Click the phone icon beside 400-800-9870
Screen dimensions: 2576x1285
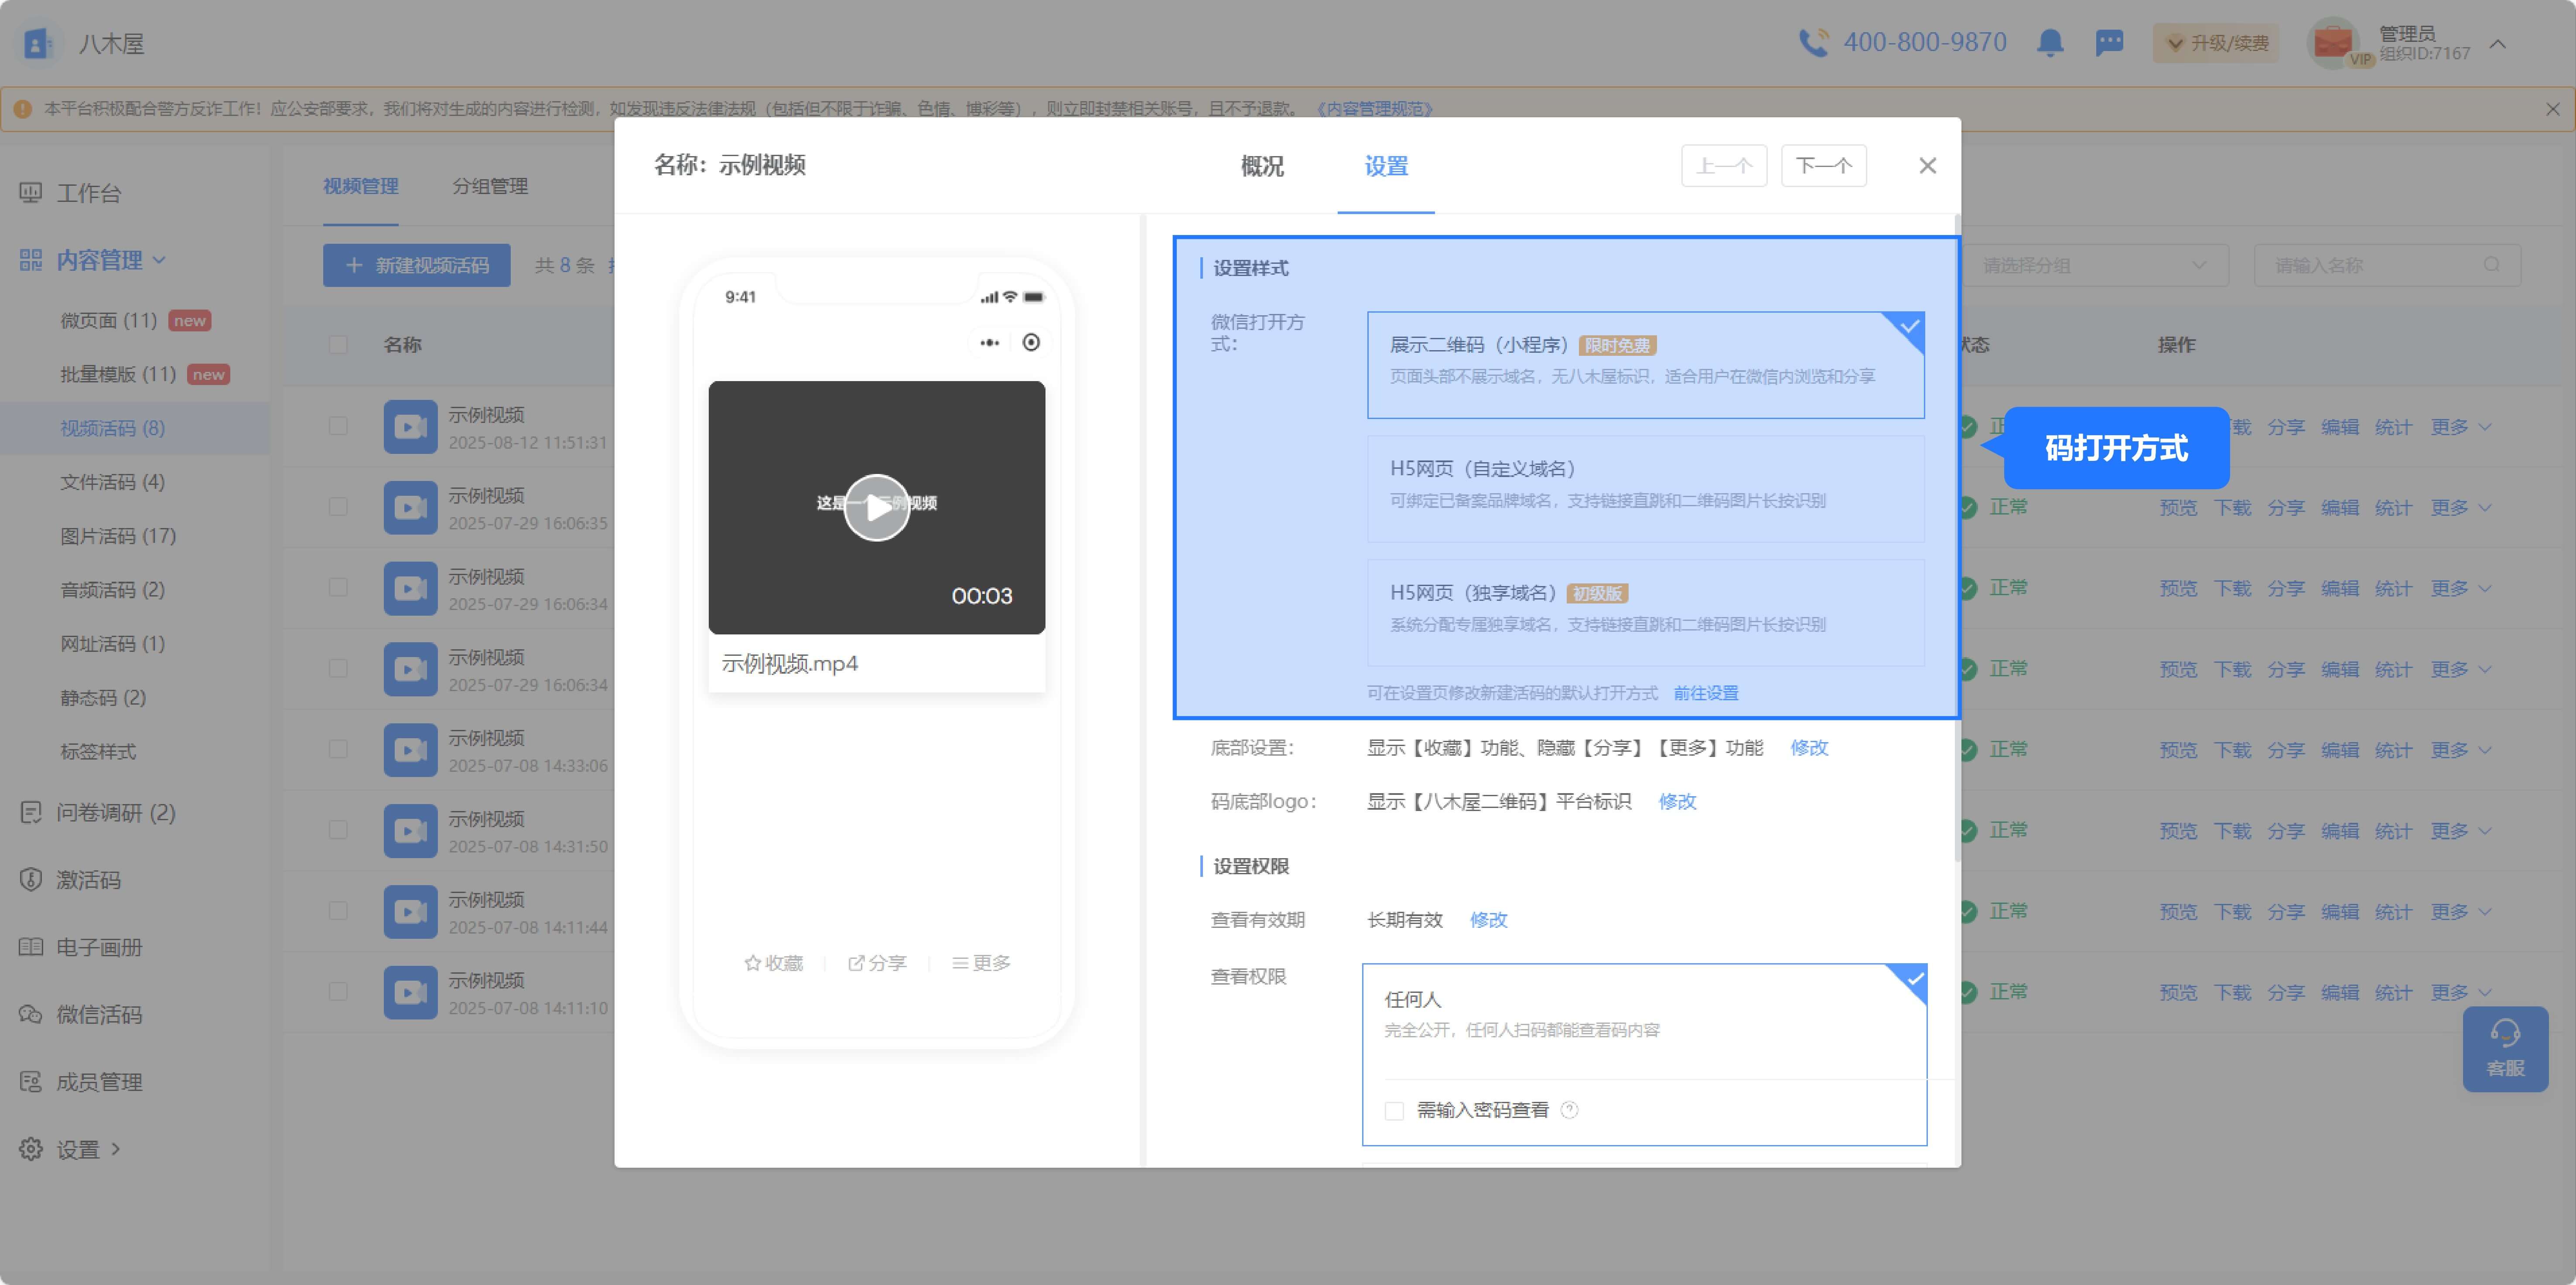click(1813, 43)
